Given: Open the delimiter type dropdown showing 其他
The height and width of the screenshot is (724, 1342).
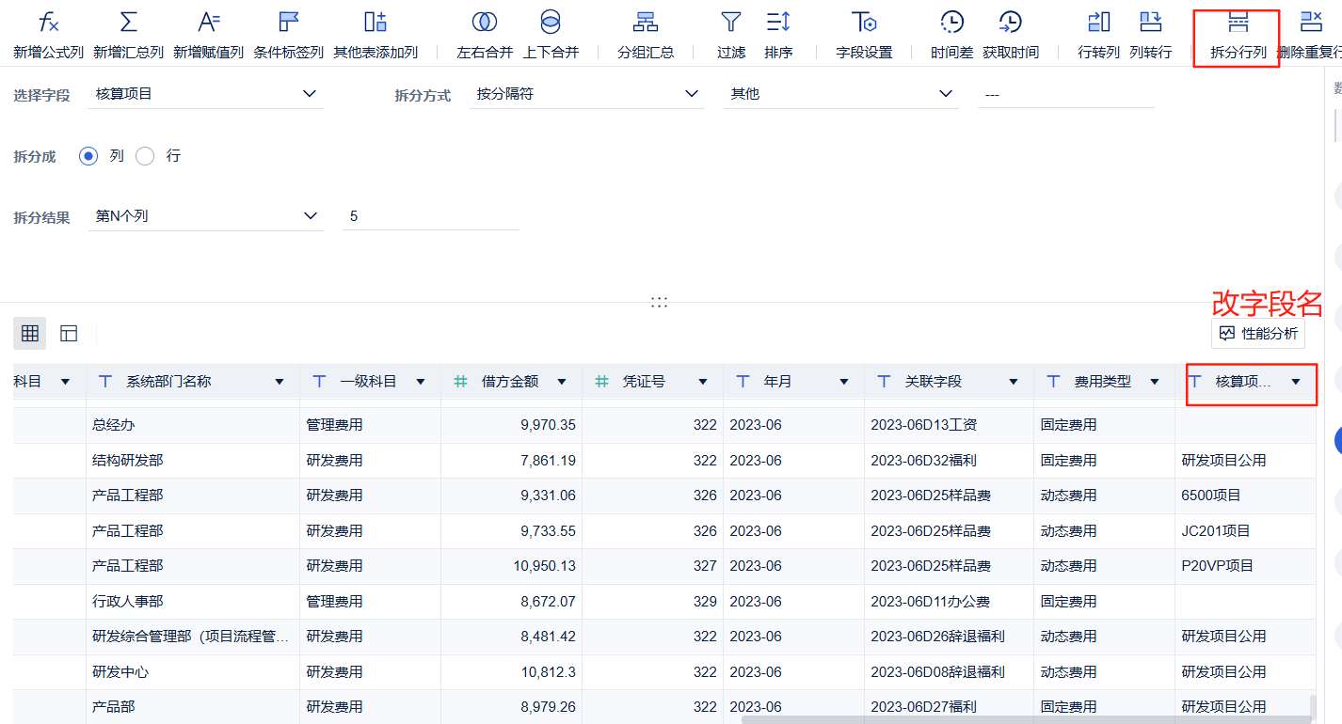Looking at the screenshot, I should (841, 94).
